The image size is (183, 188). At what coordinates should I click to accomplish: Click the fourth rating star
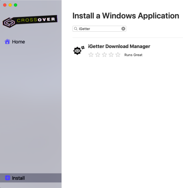[111, 55]
